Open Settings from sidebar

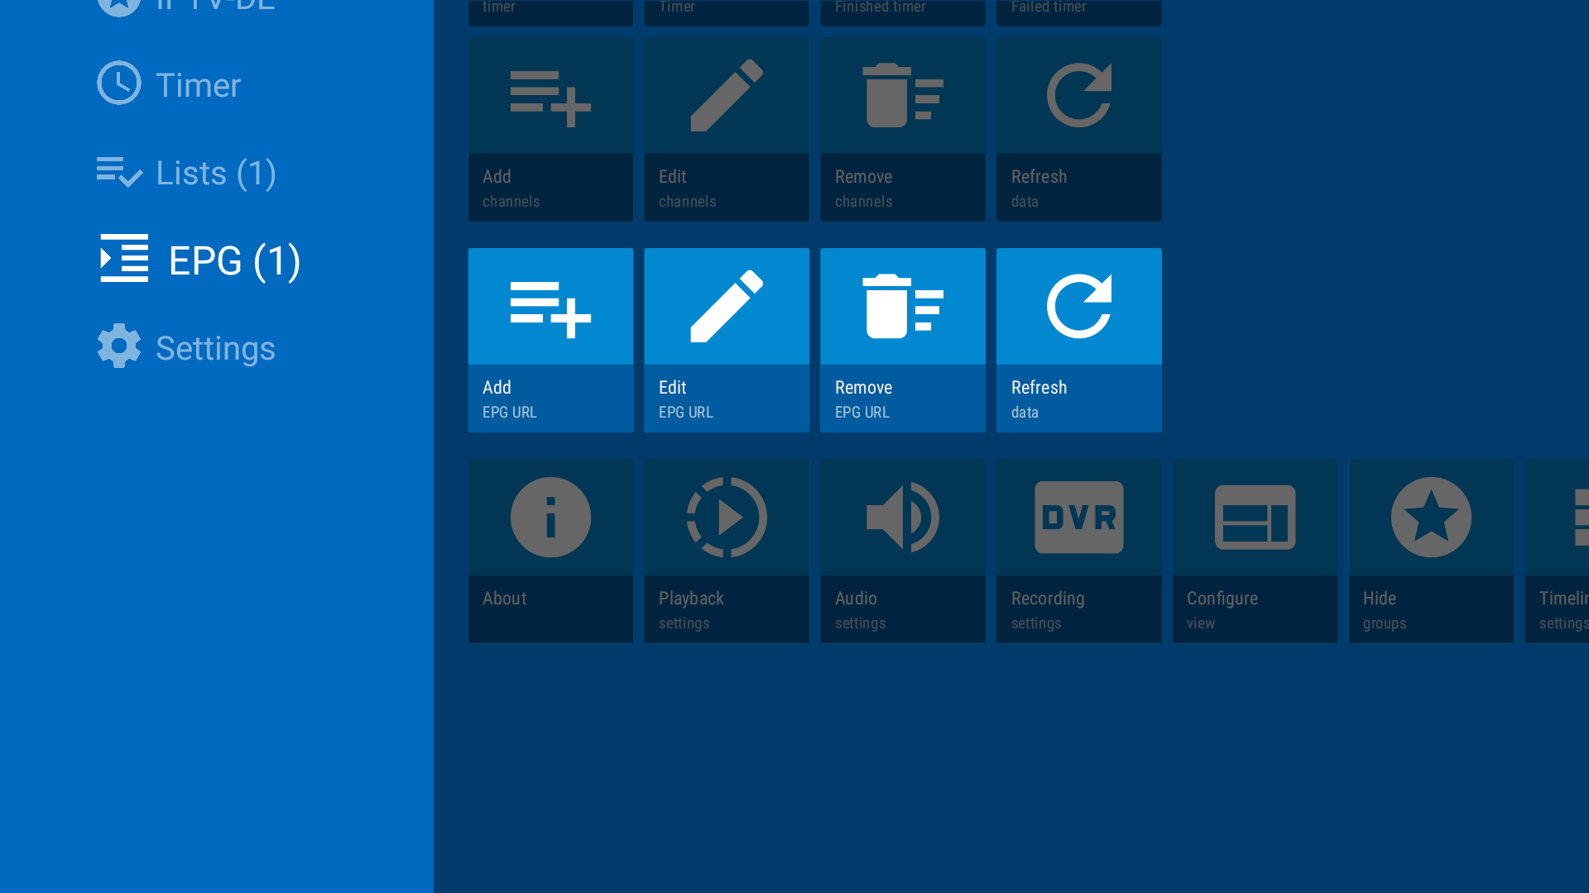tap(215, 346)
